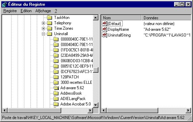Click the Telephony folder icon
The image size is (193, 122).
[x=50, y=23]
